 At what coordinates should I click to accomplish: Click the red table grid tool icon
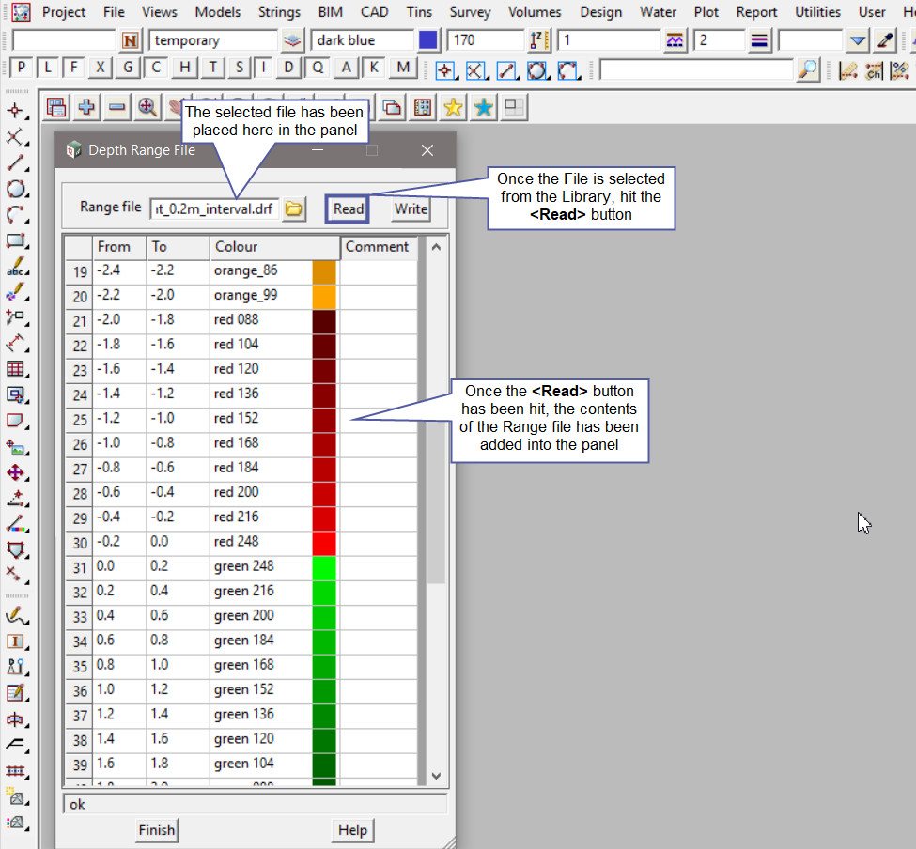15,369
